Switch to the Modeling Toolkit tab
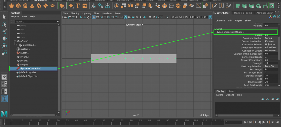Screen dimensions: 281x127 [x=243, y=13]
